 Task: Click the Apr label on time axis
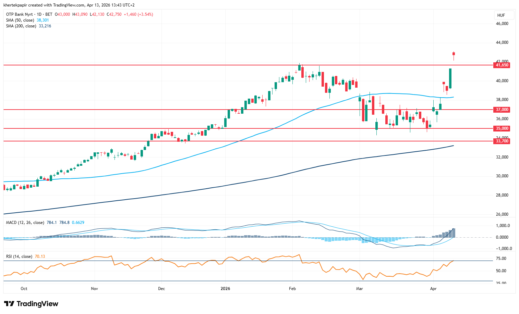433,289
